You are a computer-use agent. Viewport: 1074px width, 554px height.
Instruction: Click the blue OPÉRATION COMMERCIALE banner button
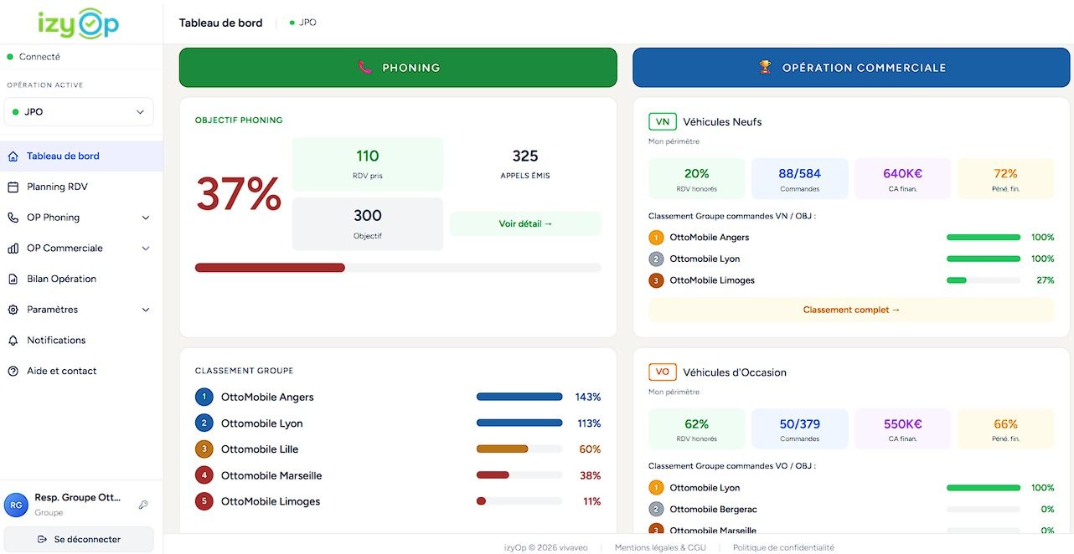(851, 68)
